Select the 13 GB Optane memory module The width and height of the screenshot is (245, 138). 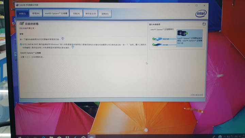click(164, 45)
